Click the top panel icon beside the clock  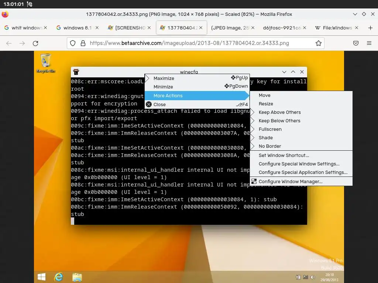[x=30, y=4]
